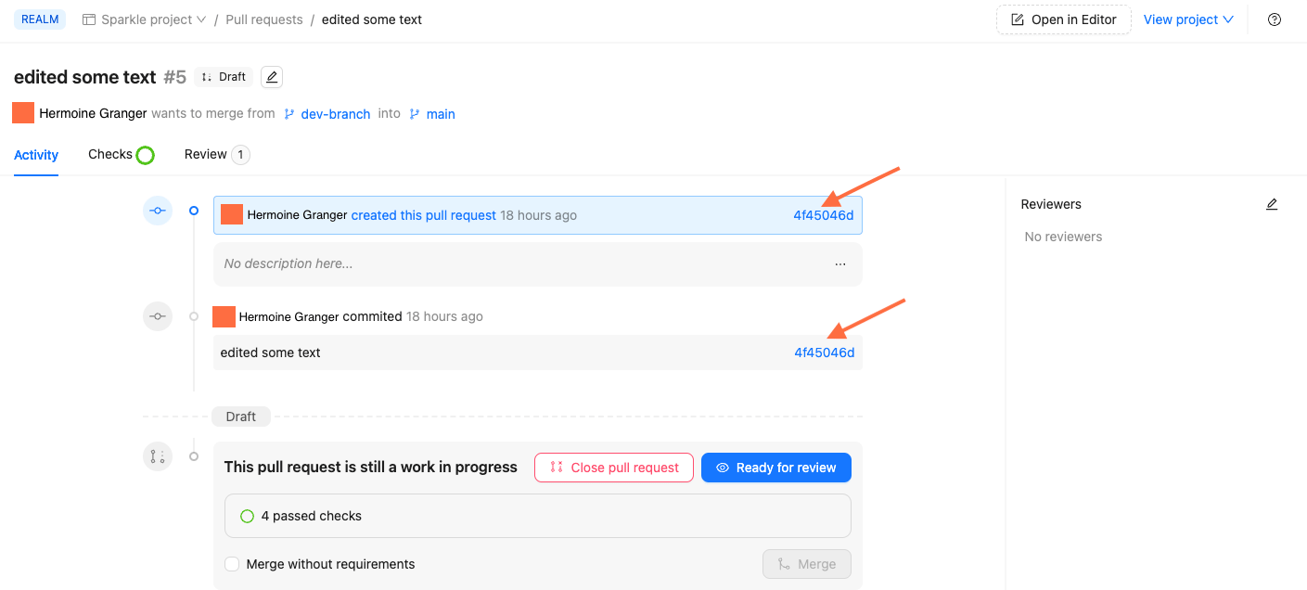Click the branch icon next to dev-branch
Screen dimensions: 1307x590
point(288,113)
